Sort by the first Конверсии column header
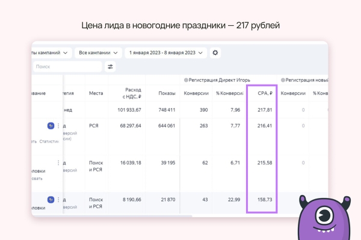The image size is (361, 240). pos(196,93)
